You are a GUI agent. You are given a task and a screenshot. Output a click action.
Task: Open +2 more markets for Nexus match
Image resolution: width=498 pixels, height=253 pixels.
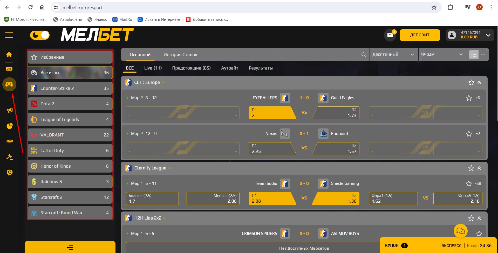tap(478, 134)
